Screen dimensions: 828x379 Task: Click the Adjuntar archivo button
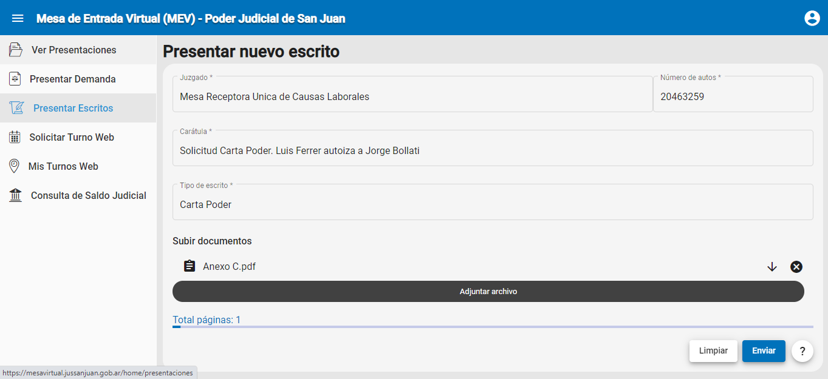(488, 292)
